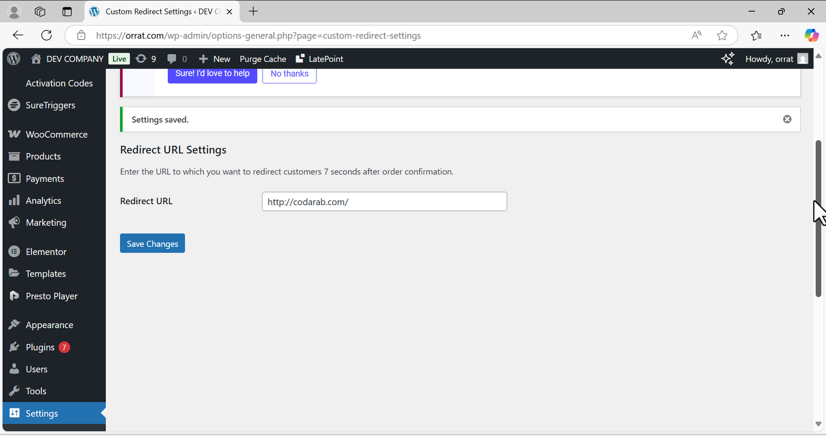Open the updates icon showing 9
826x436 pixels.
(x=146, y=59)
